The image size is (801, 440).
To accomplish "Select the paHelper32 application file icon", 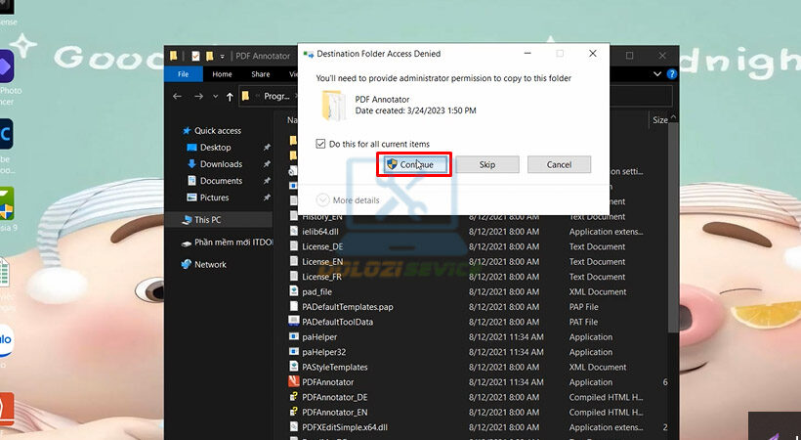I will [x=294, y=352].
